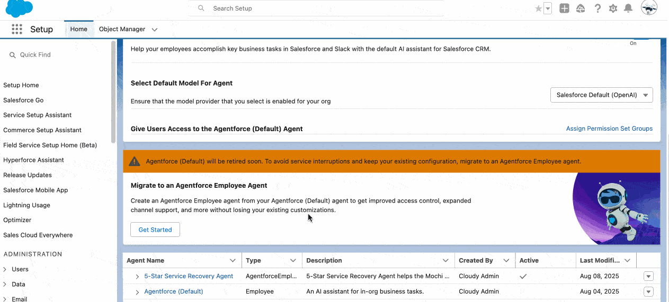The width and height of the screenshot is (669, 302).
Task: Click Assign Permission Set Groups link
Action: click(x=609, y=129)
